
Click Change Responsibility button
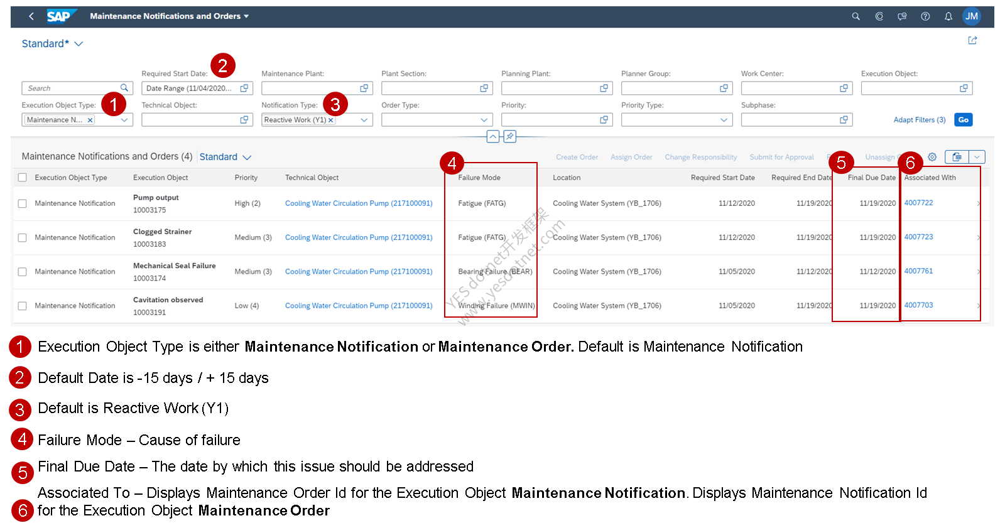[x=701, y=157]
